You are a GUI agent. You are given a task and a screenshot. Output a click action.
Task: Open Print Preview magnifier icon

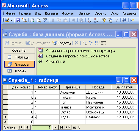(39, 20)
